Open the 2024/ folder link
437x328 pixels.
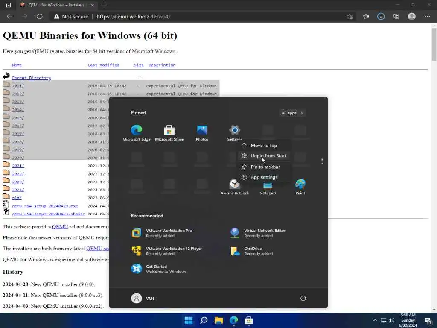coord(18,190)
